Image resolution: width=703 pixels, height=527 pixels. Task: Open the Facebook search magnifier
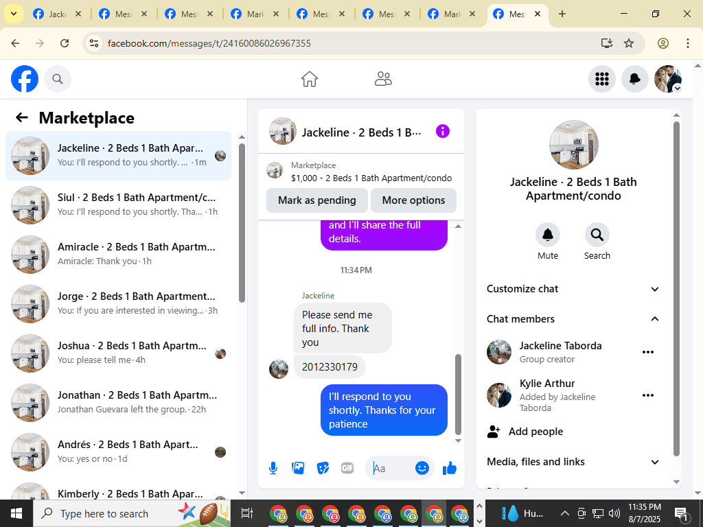pos(58,79)
